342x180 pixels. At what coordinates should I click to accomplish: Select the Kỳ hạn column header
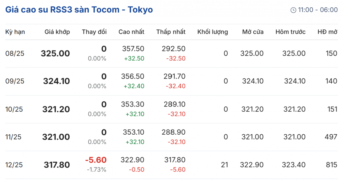tap(15, 32)
